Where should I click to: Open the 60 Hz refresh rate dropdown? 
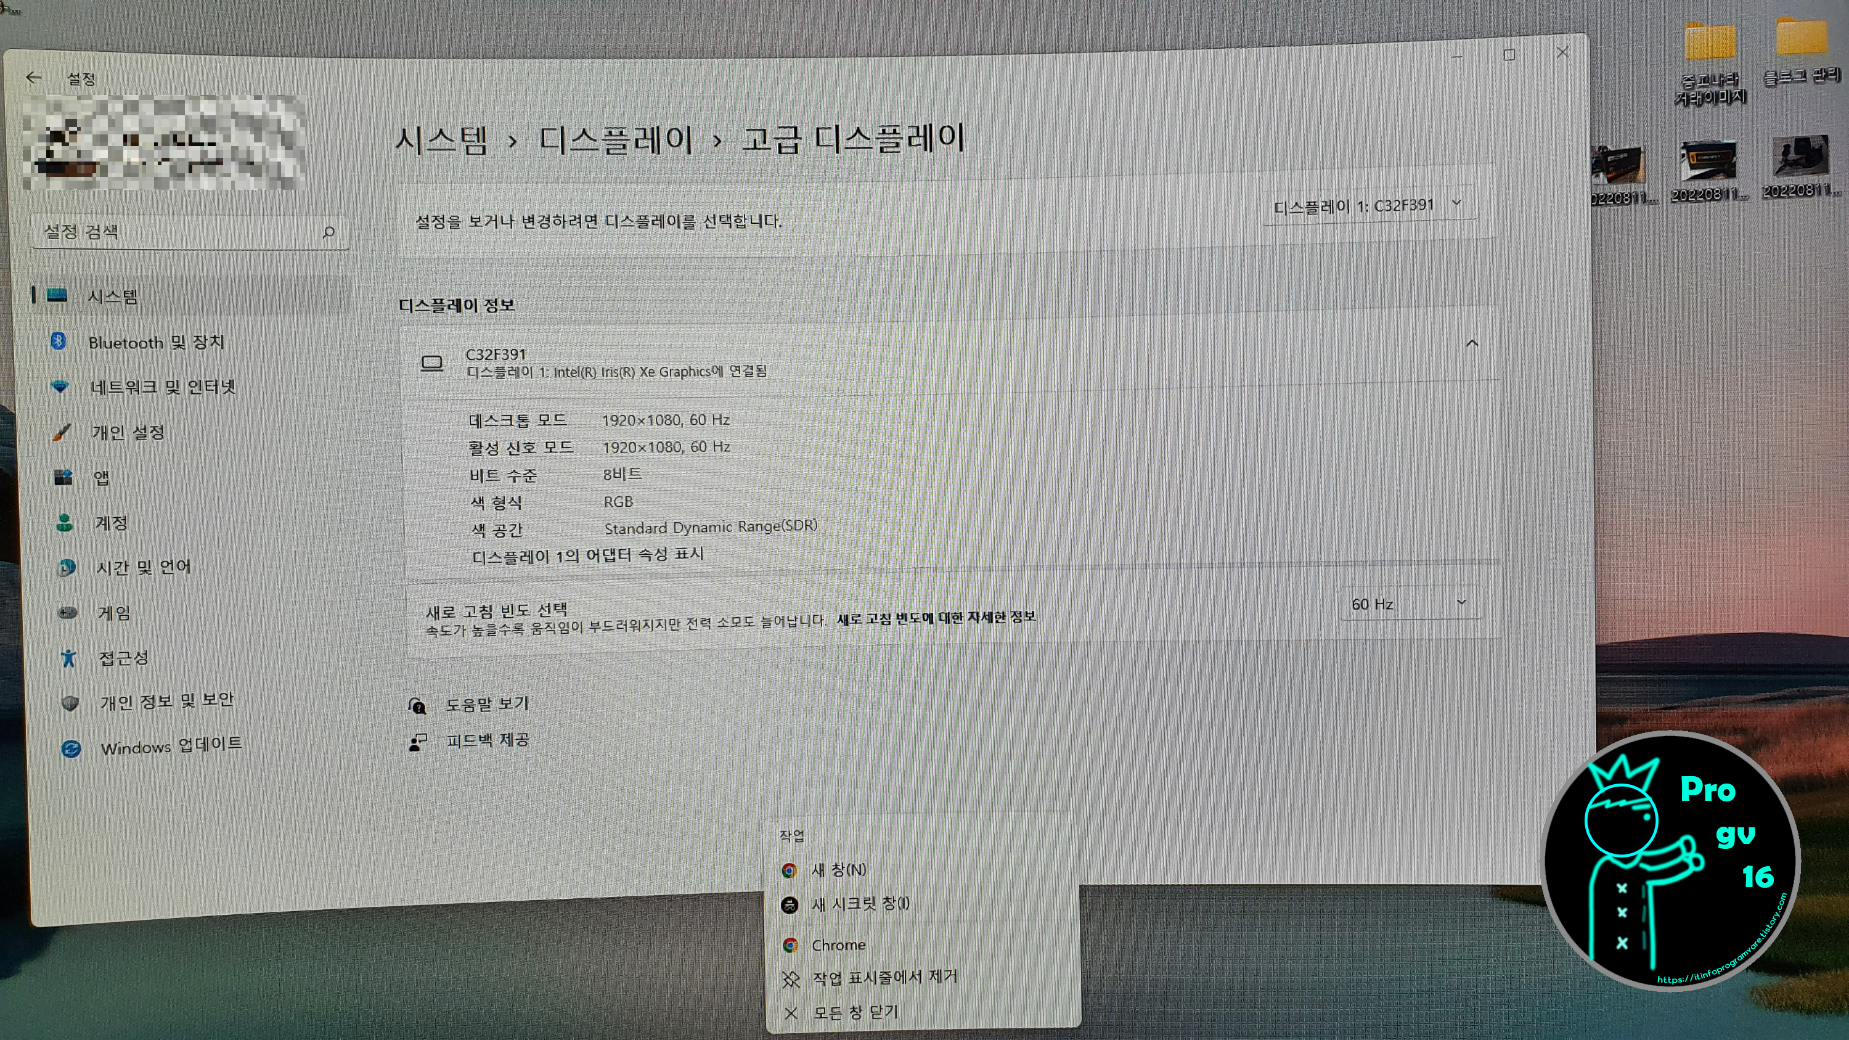(x=1408, y=604)
